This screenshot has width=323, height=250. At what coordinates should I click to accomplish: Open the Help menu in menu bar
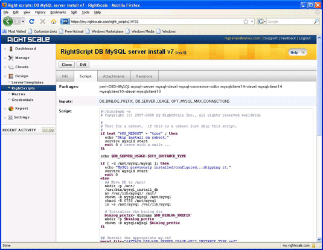pyautogui.click(x=97, y=12)
